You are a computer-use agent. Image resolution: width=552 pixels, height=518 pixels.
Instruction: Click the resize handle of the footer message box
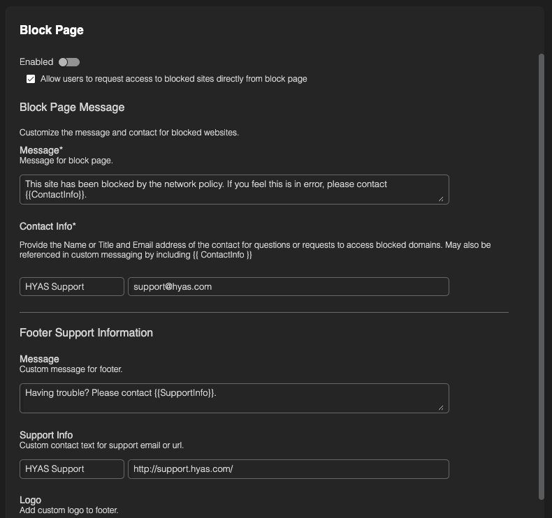(441, 407)
